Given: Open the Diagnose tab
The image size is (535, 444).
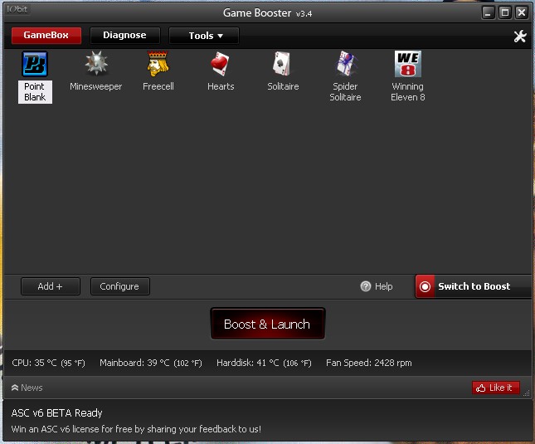Looking at the screenshot, I should (x=125, y=36).
